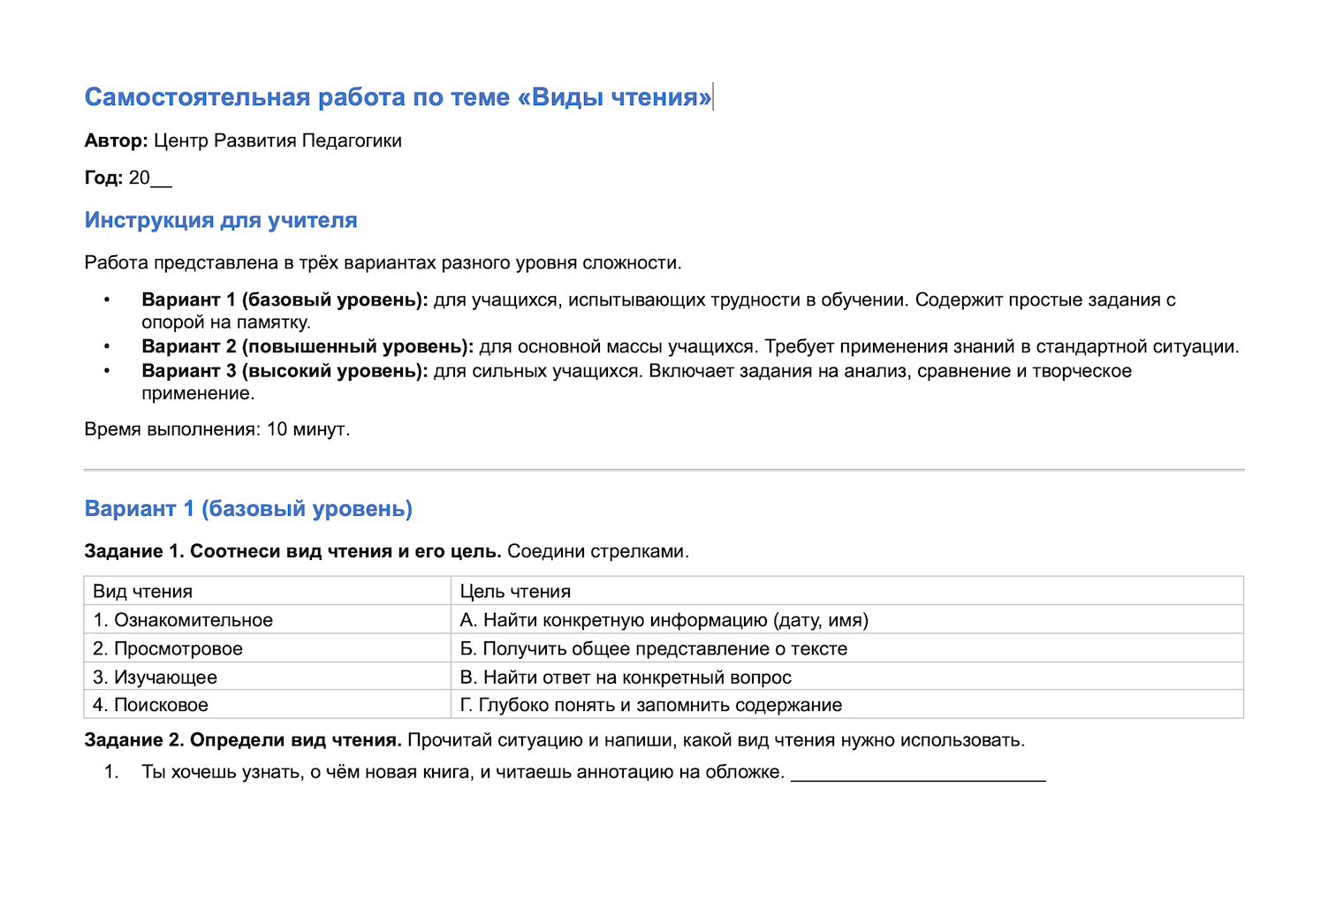1328x916 pixels.
Task: Click the Вариант 3 (высокий уровень) bullet
Action: point(636,382)
